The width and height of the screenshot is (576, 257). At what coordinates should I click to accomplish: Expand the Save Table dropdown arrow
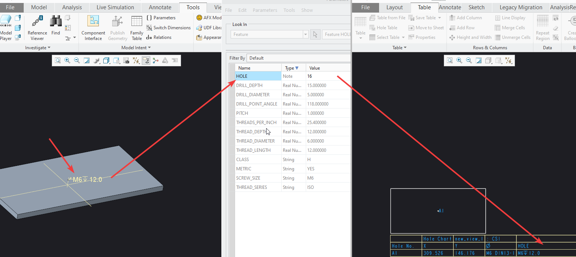pyautogui.click(x=439, y=17)
